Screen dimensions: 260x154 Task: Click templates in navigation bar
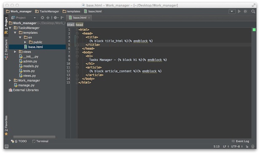pyautogui.click(x=72, y=11)
